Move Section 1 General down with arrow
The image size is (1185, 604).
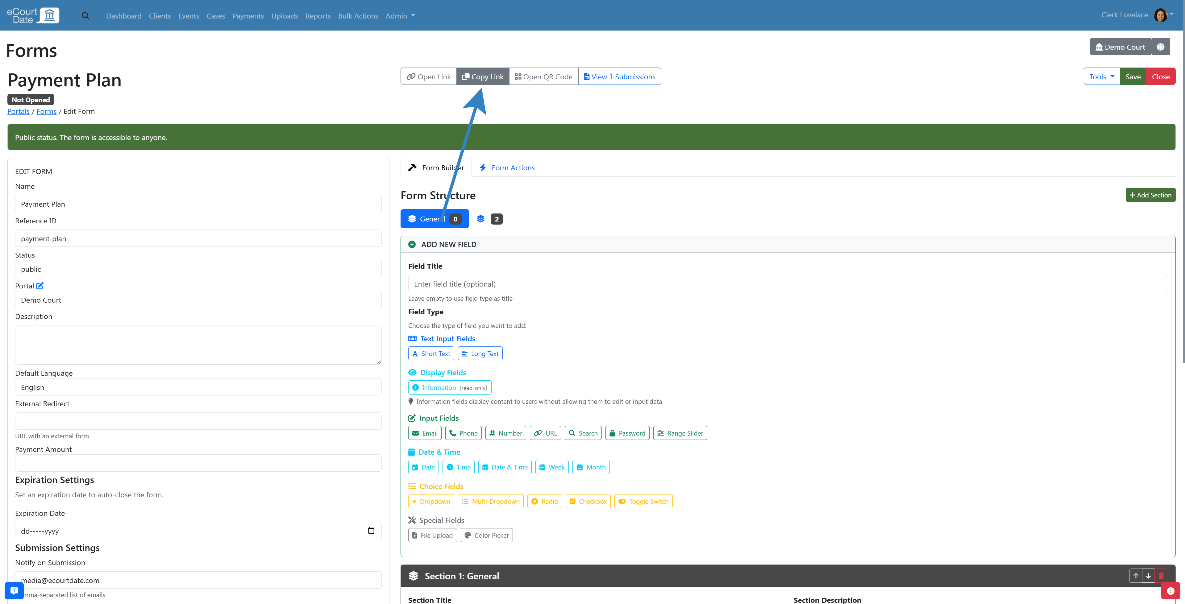click(1148, 576)
